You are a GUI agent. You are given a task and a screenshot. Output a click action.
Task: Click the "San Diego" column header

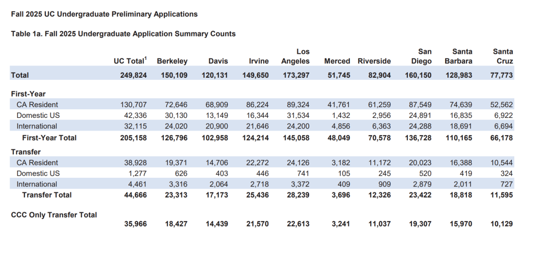tap(421, 56)
